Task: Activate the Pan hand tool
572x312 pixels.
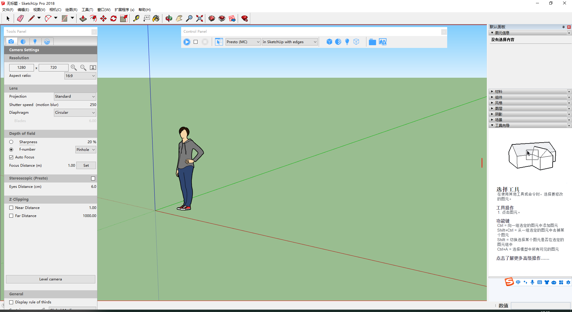Action: [x=179, y=18]
